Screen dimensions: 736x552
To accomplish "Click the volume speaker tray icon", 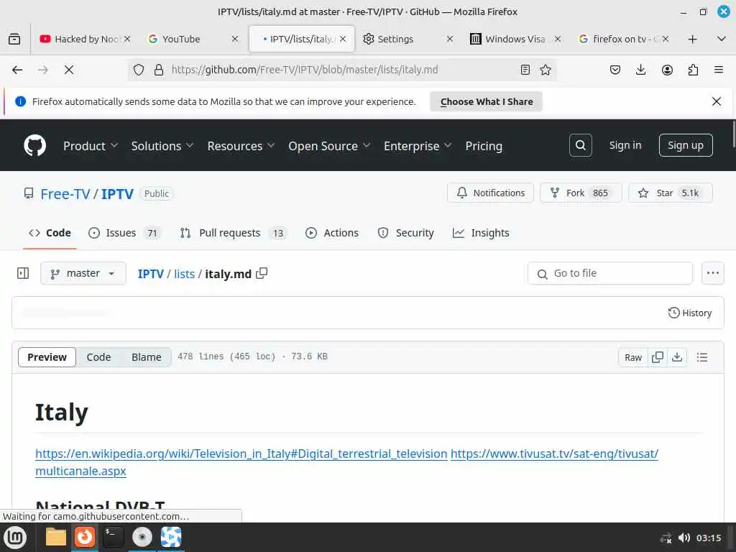I will pos(684,538).
